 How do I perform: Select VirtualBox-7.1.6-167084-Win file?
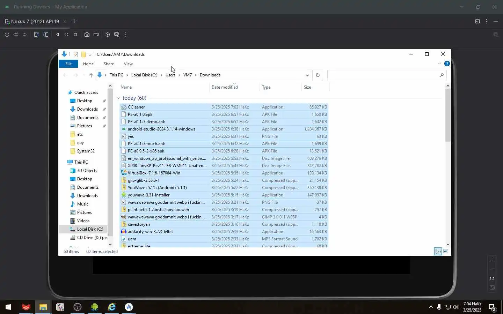[224, 173]
